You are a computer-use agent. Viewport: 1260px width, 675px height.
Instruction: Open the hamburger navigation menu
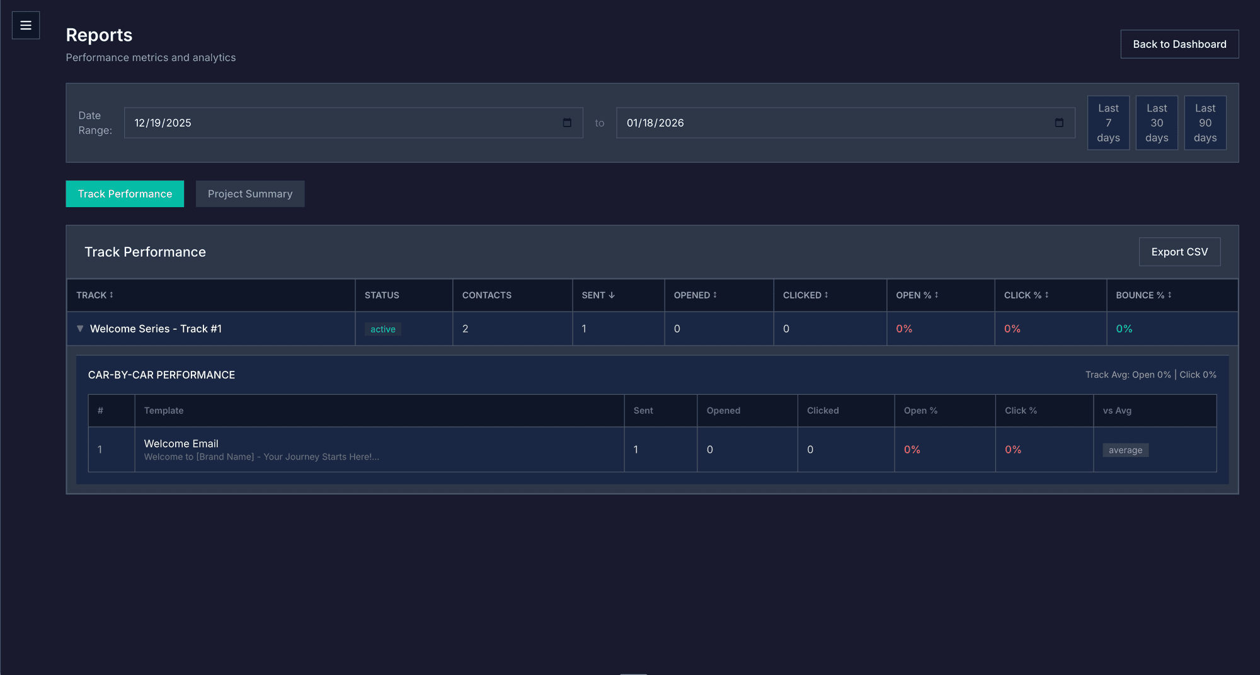point(26,25)
